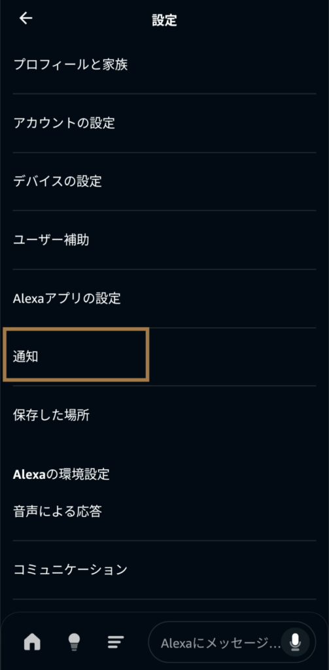
Task: Click the 設定 page title
Action: click(x=165, y=20)
